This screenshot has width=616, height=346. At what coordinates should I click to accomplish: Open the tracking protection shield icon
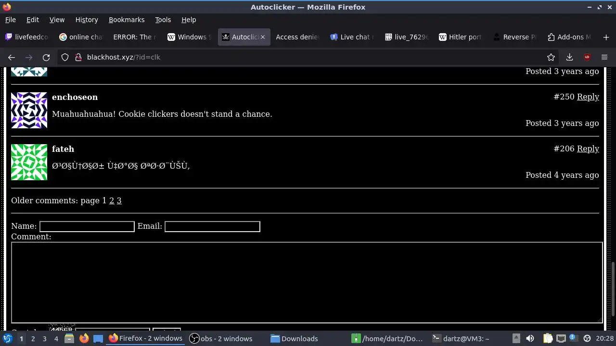65,57
